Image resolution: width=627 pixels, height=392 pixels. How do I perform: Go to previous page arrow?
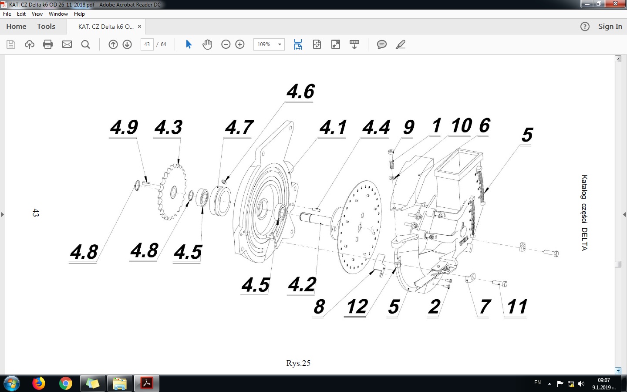click(113, 44)
